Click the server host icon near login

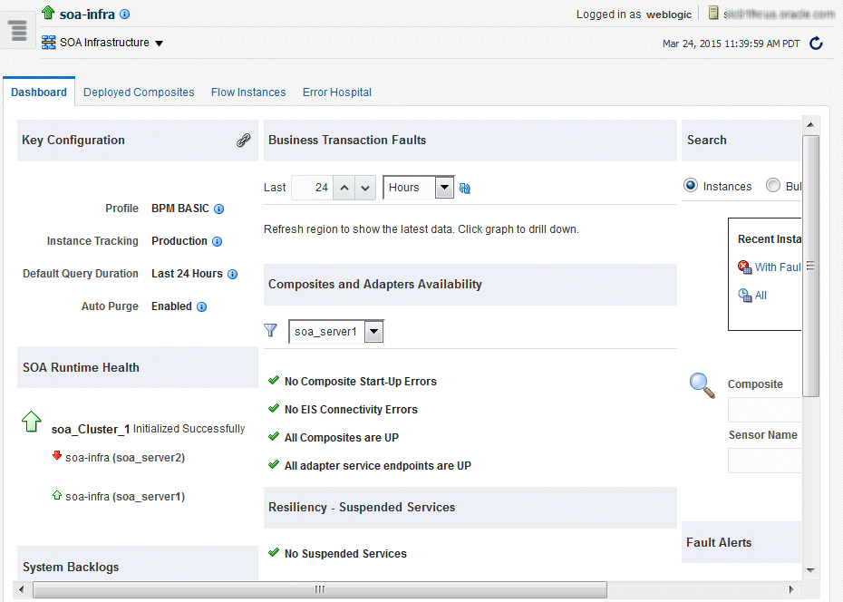click(x=713, y=13)
